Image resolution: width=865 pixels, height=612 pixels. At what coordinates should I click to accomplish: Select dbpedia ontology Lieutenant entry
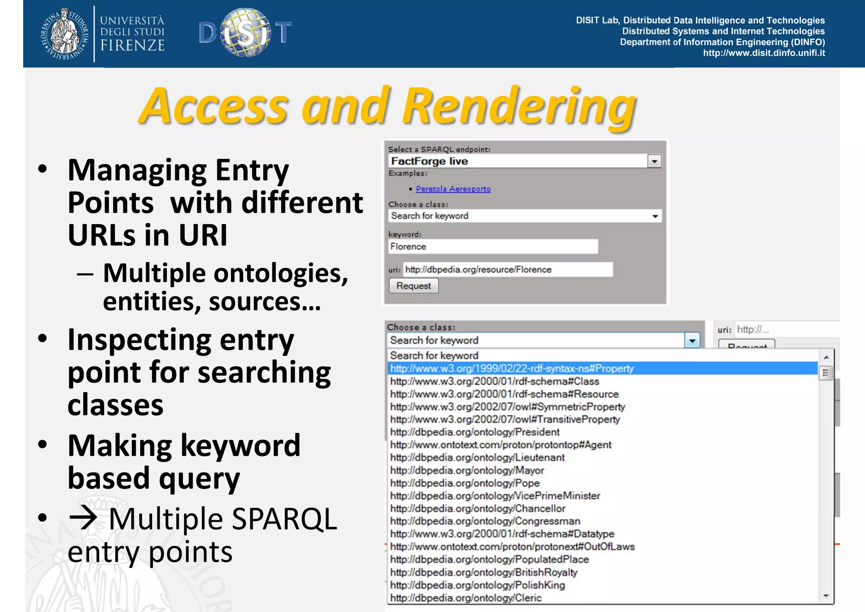click(x=603, y=457)
